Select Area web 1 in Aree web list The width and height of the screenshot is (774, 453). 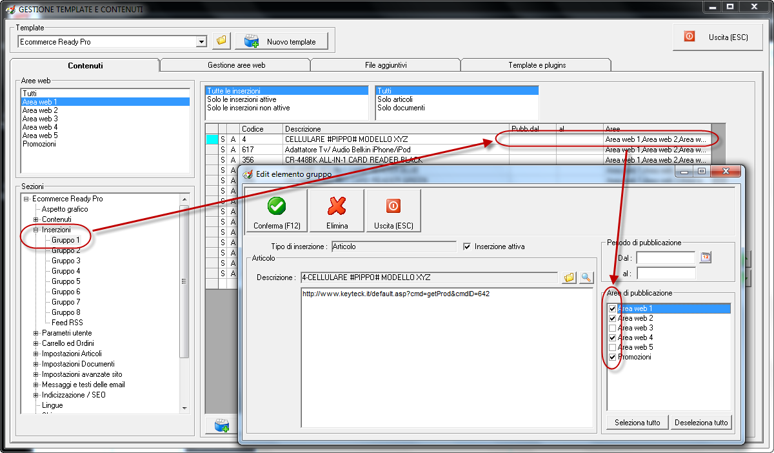(x=105, y=102)
